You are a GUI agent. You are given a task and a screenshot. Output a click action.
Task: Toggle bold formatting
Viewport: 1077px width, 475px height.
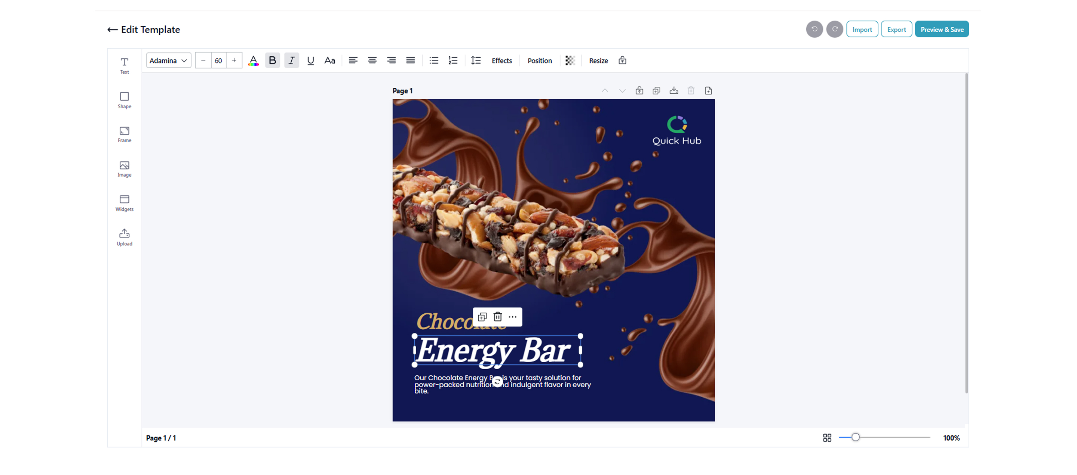point(272,60)
